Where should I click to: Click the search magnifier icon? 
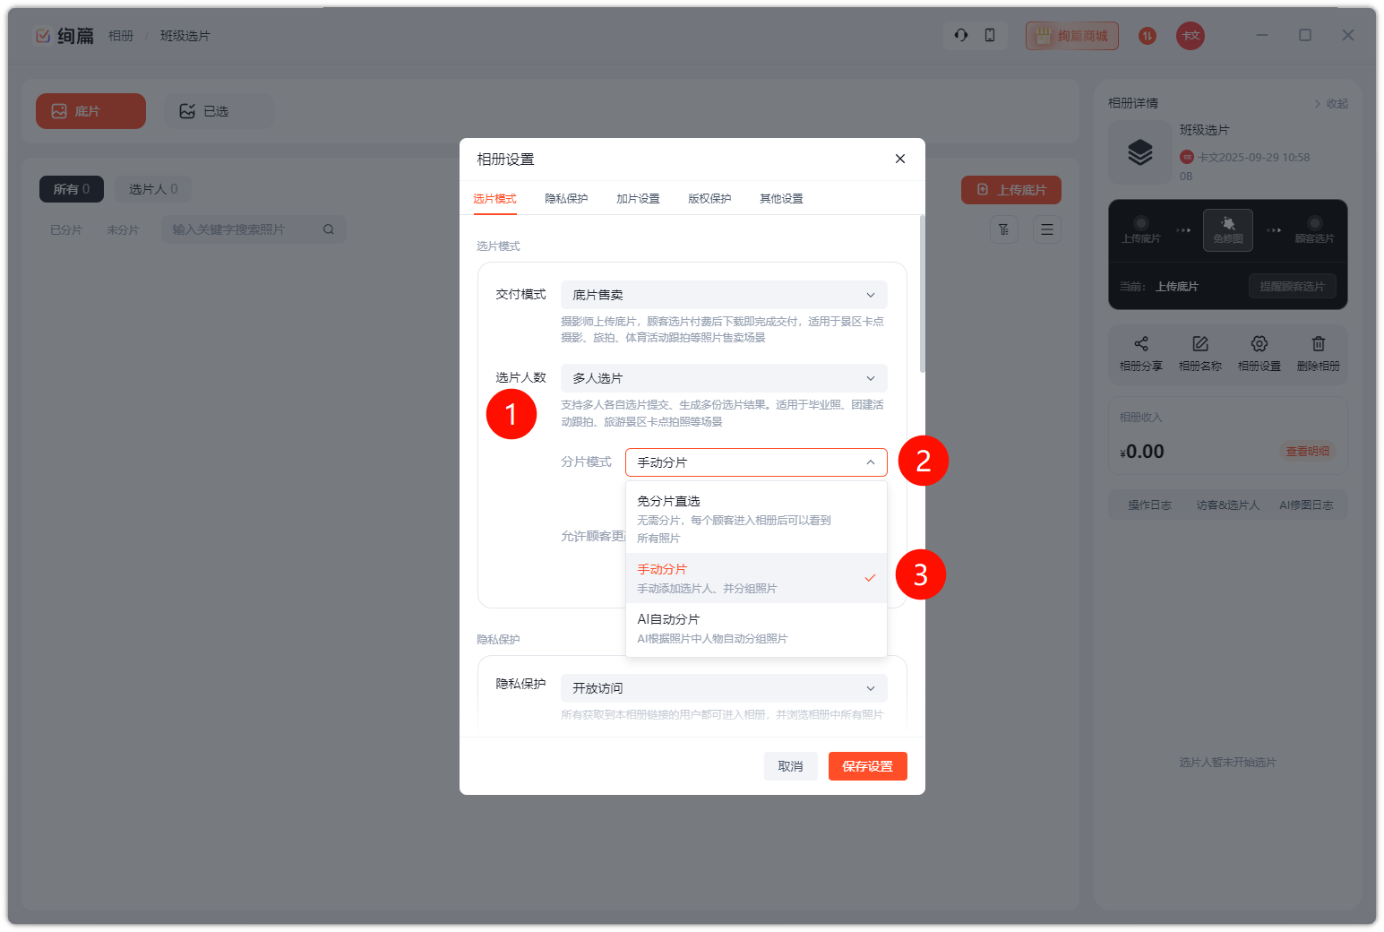329,229
